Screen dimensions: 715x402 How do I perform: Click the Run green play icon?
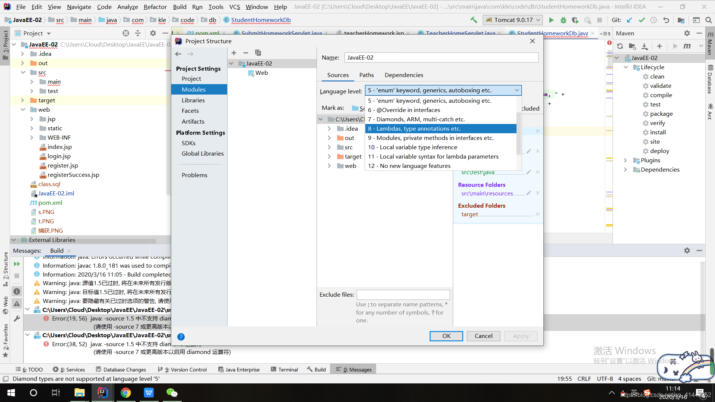(x=552, y=20)
